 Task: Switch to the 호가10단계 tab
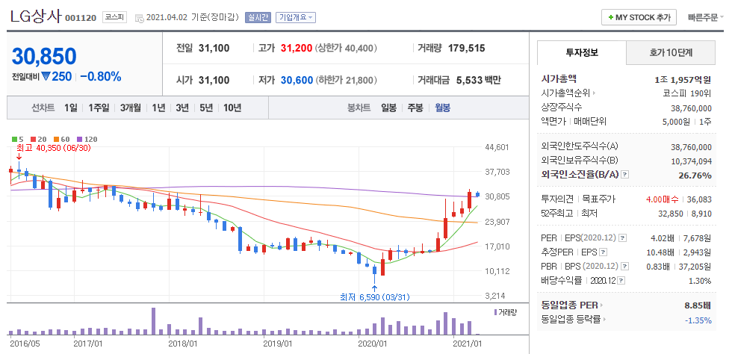[671, 52]
